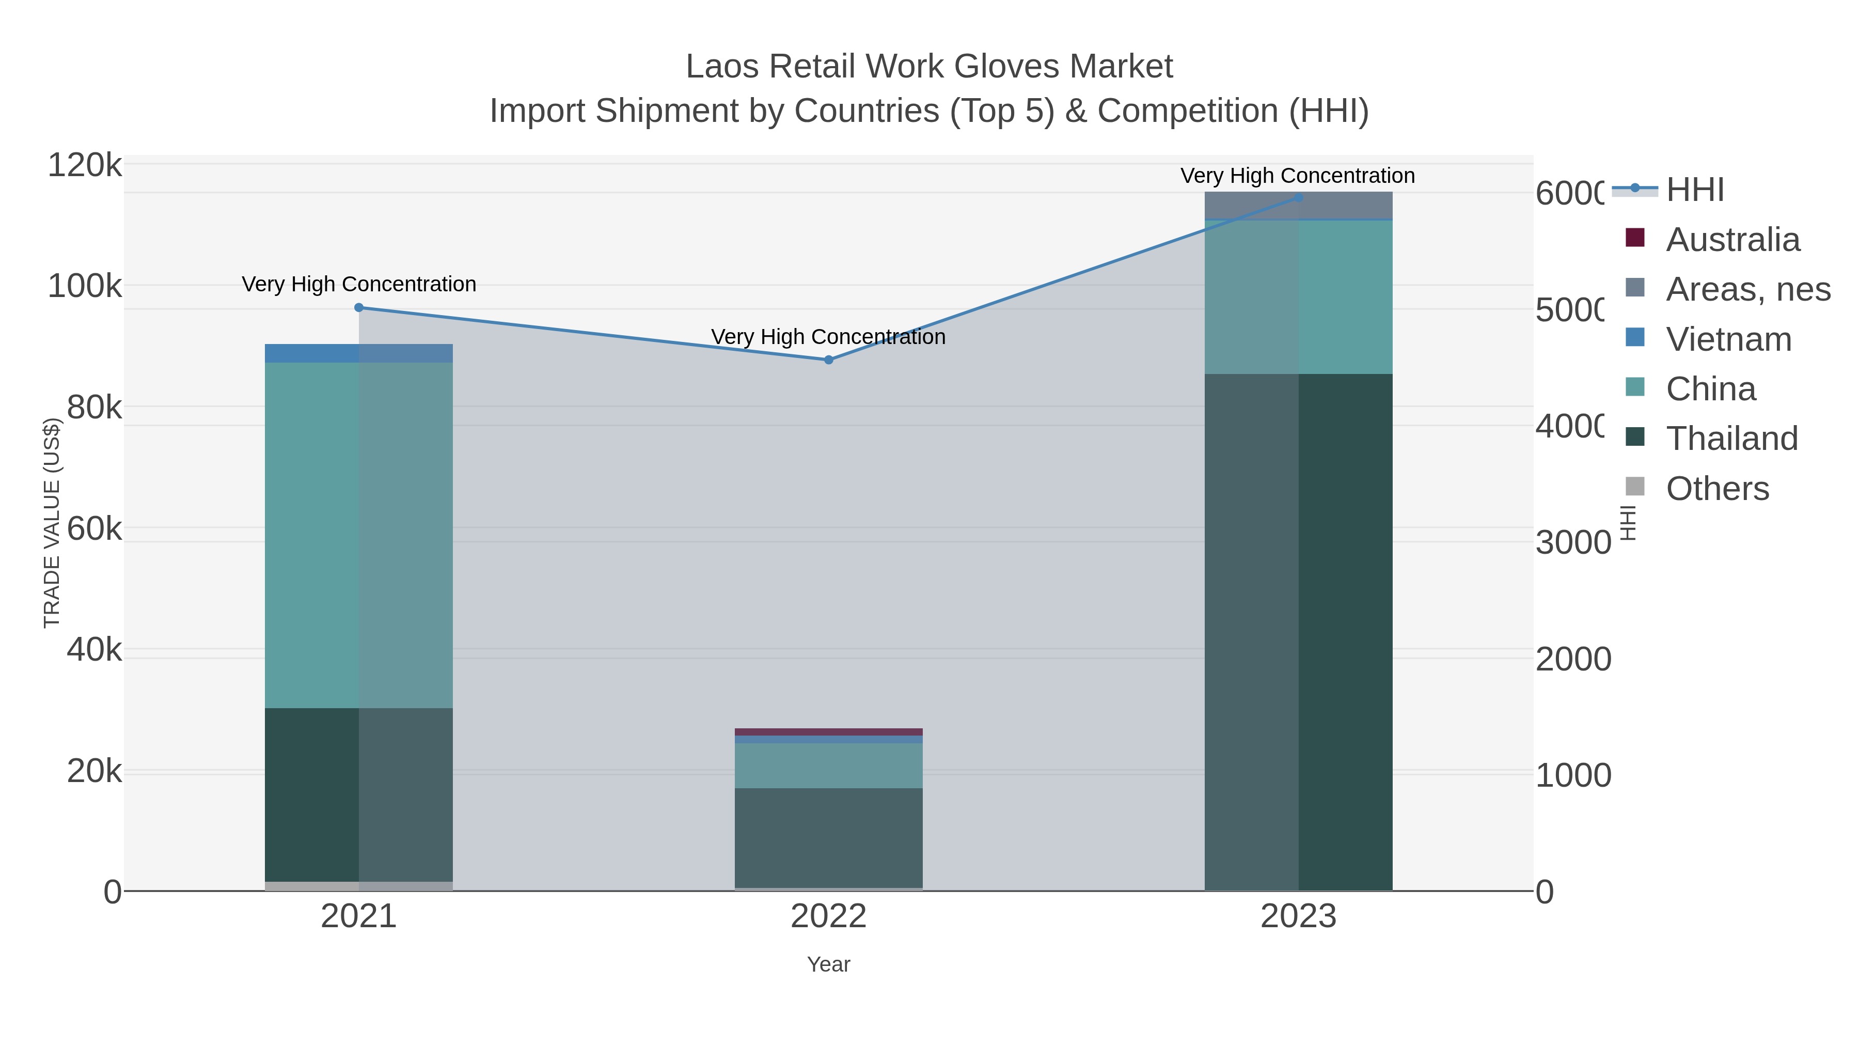Toggle China series in legend

click(x=1690, y=388)
